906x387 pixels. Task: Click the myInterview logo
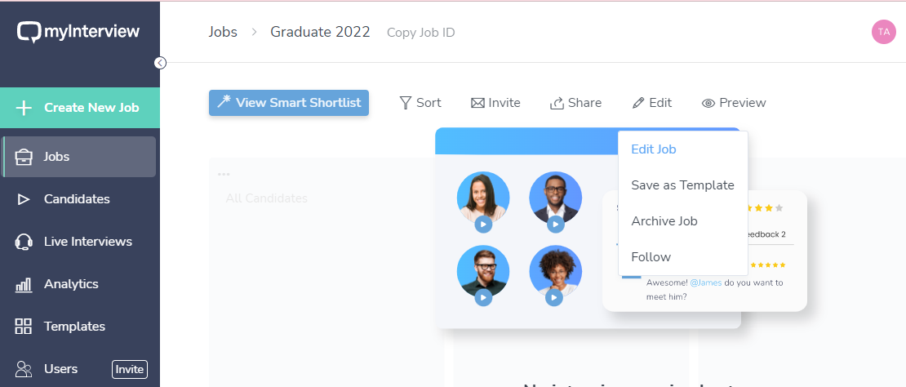(78, 32)
